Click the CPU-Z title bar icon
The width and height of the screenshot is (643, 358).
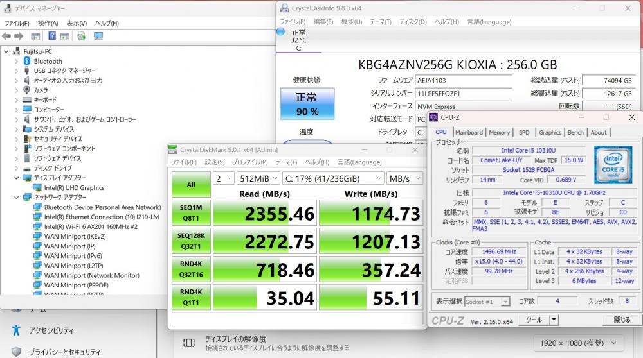pyautogui.click(x=433, y=117)
